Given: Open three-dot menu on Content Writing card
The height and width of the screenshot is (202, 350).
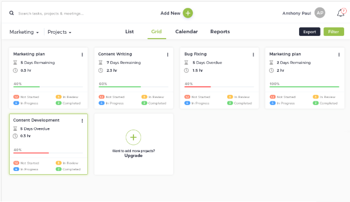Looking at the screenshot, I should [168, 55].
